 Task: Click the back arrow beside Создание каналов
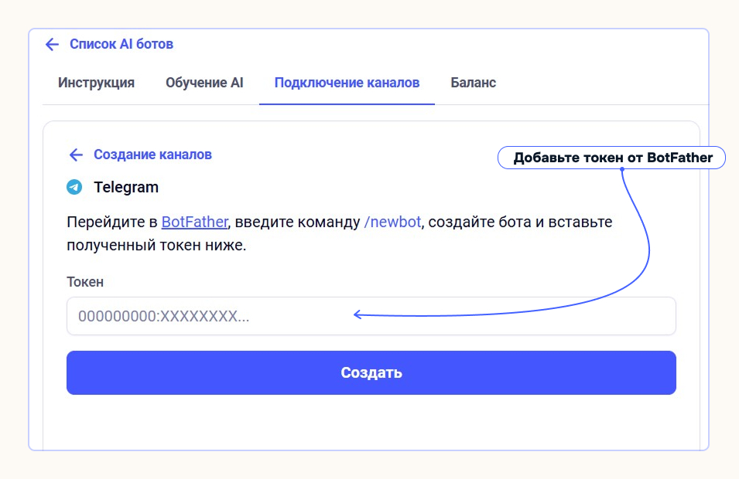(x=76, y=155)
